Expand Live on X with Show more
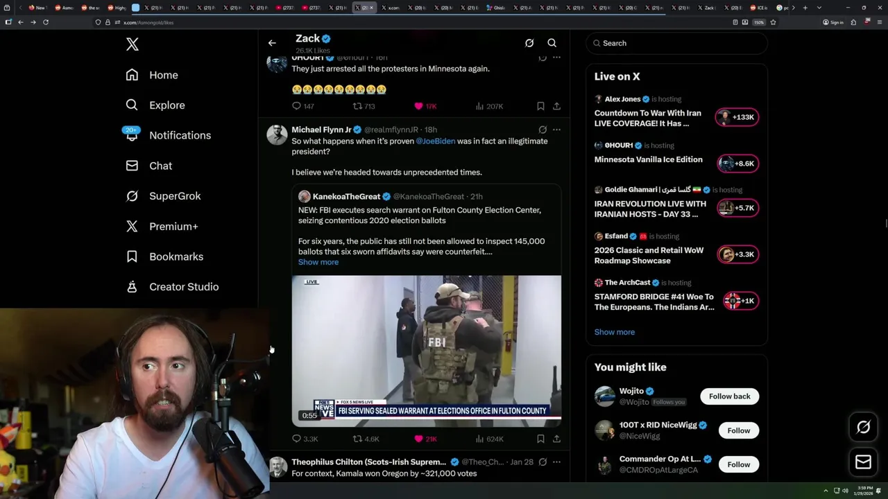Screen dimensions: 888x499 point(614,332)
